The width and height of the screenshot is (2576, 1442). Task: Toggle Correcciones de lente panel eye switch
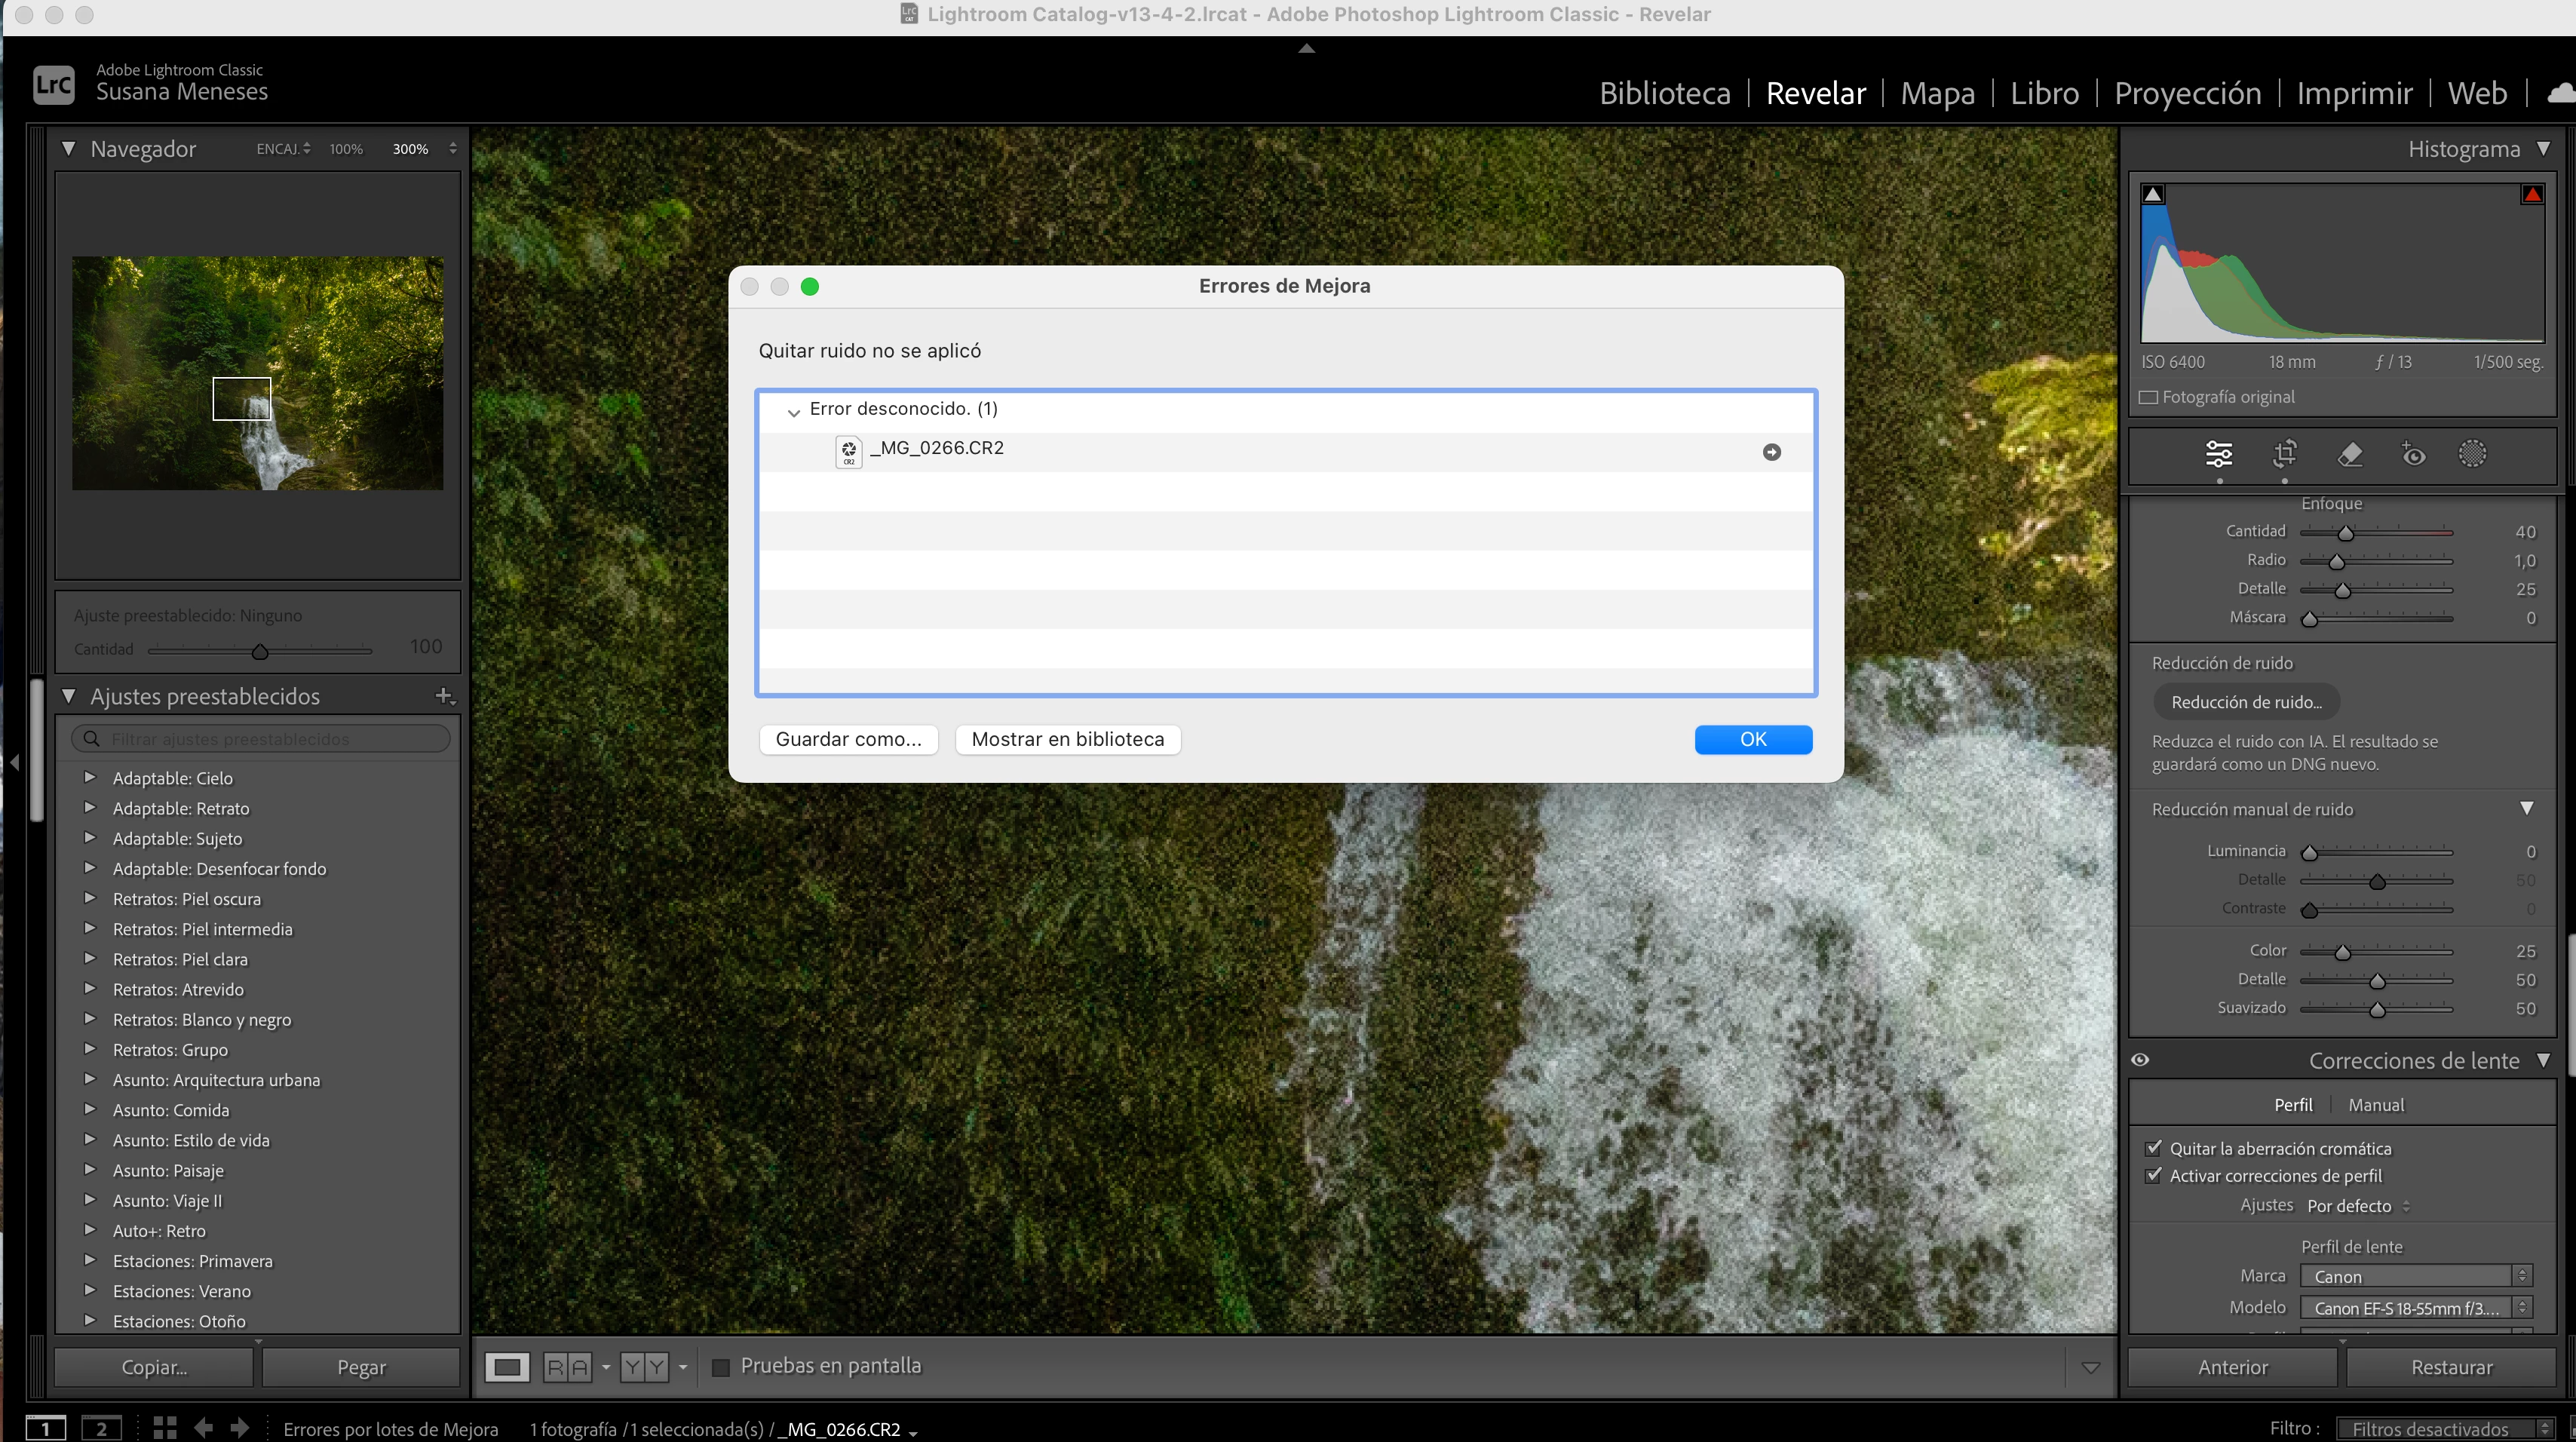pos(2141,1060)
